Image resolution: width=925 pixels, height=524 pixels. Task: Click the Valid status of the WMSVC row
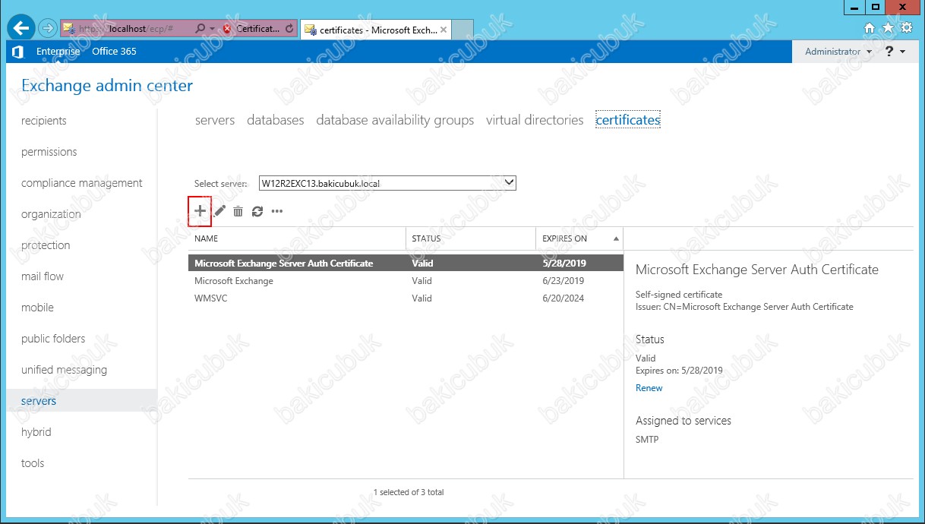click(x=421, y=298)
